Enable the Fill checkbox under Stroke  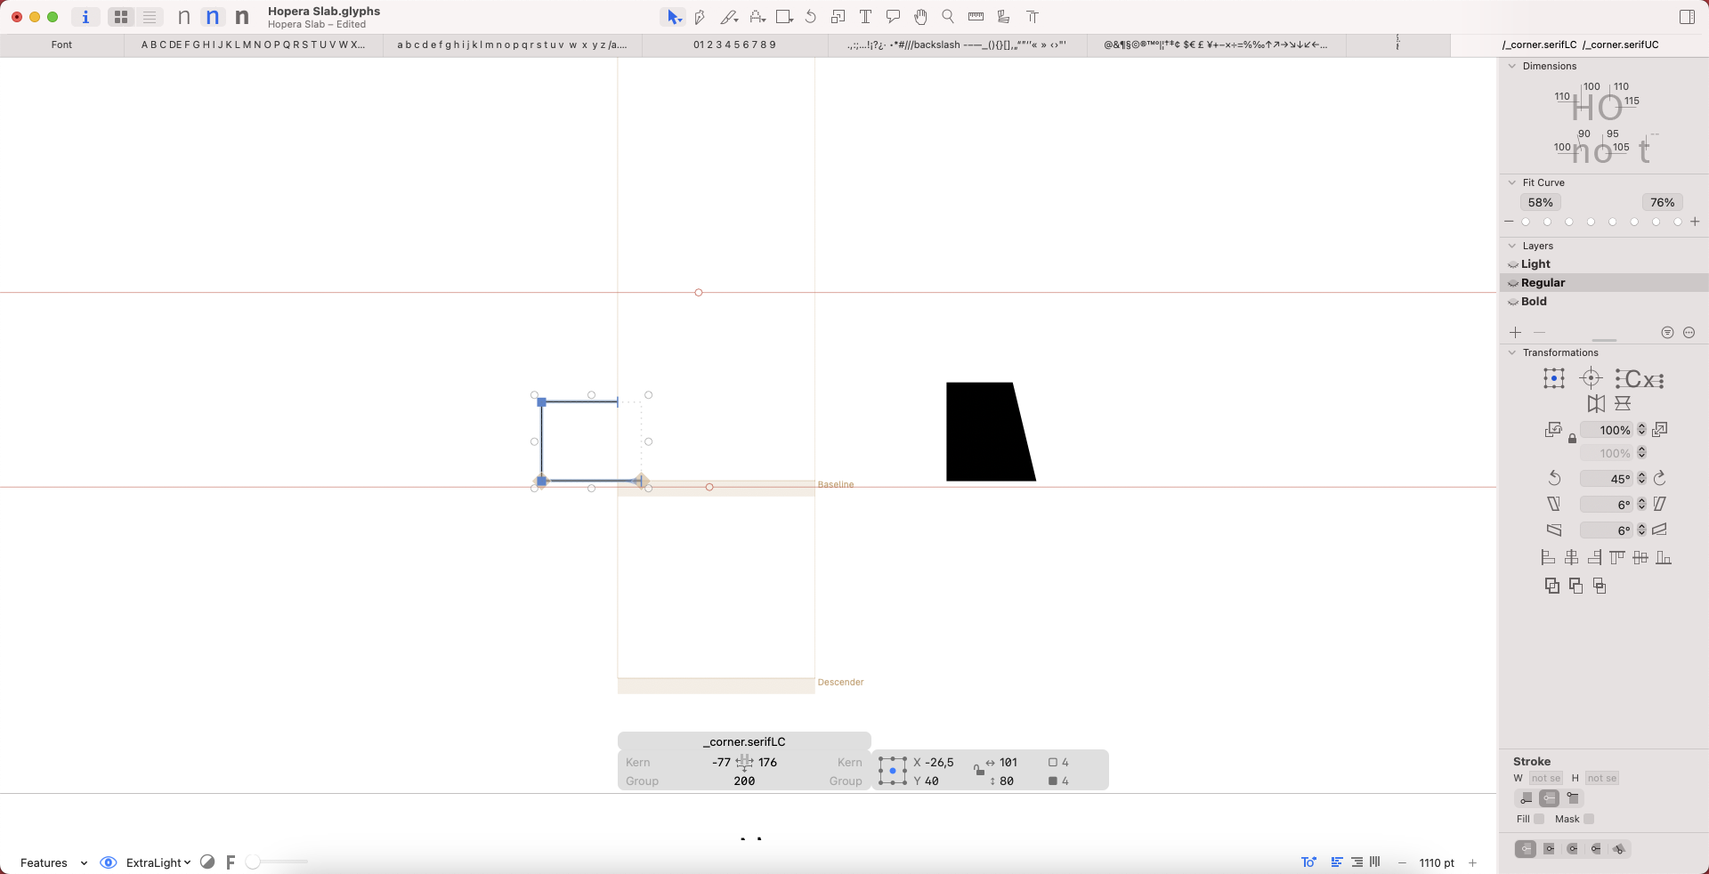pyautogui.click(x=1539, y=819)
